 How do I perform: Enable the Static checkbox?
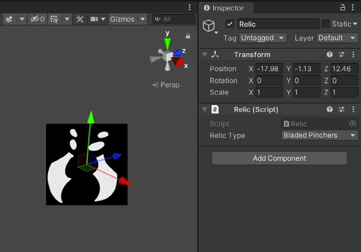coord(325,24)
